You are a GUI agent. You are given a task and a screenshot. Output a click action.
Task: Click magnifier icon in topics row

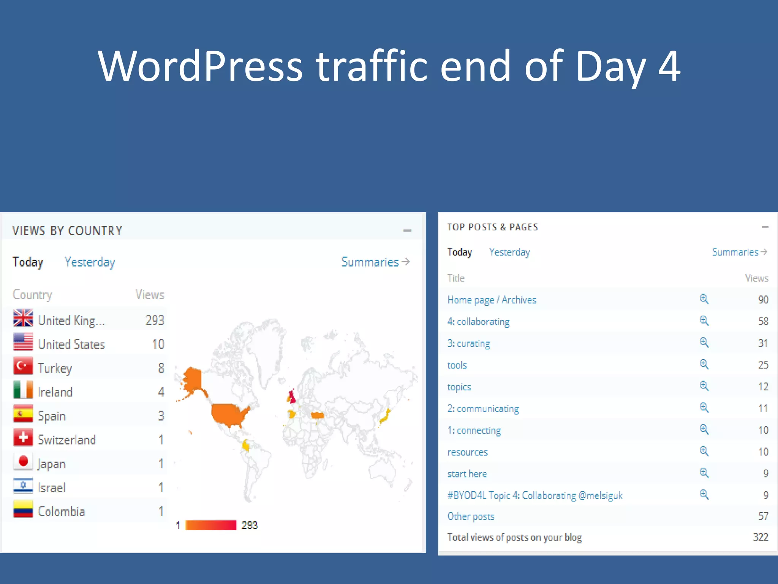click(704, 386)
